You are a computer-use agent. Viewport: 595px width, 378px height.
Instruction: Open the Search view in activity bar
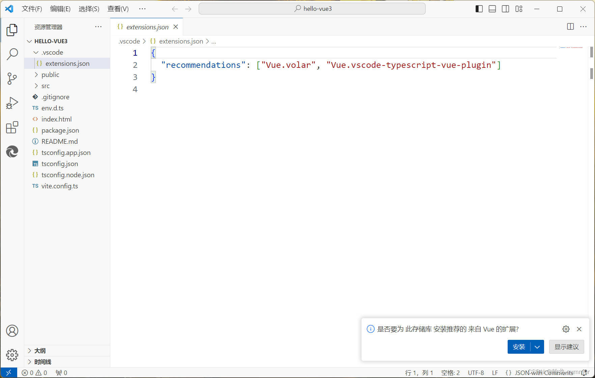coord(12,54)
